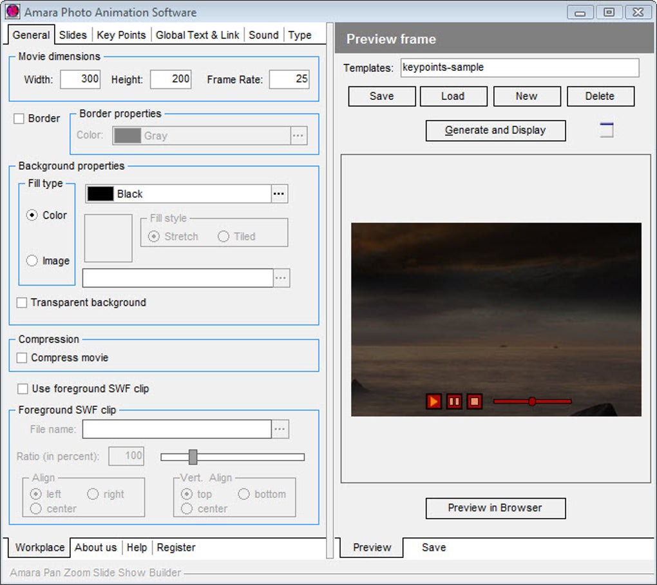Open the Register tab

click(176, 548)
